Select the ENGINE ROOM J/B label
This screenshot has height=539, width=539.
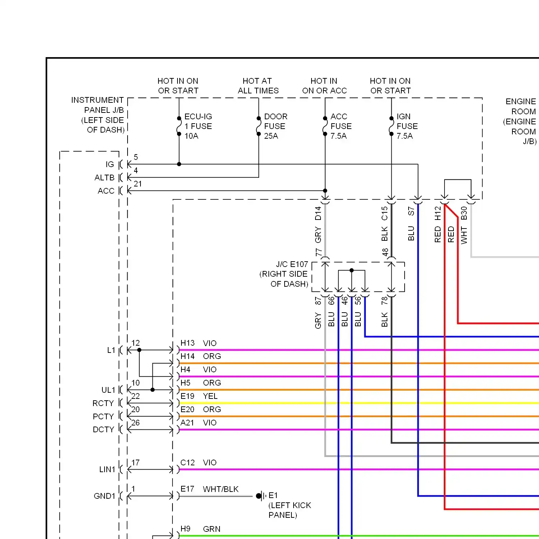point(520,121)
